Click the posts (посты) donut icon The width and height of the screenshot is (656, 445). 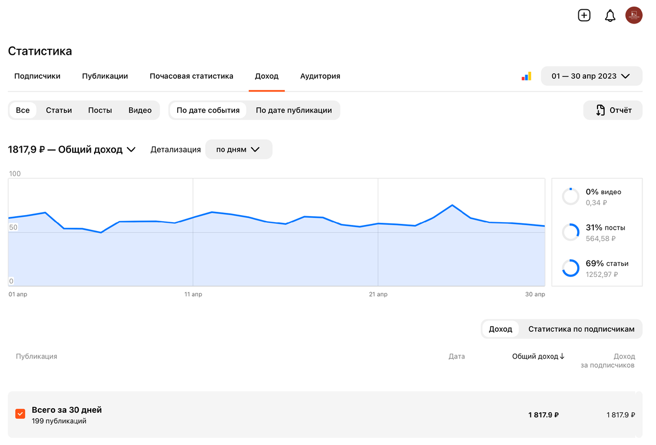(x=570, y=232)
